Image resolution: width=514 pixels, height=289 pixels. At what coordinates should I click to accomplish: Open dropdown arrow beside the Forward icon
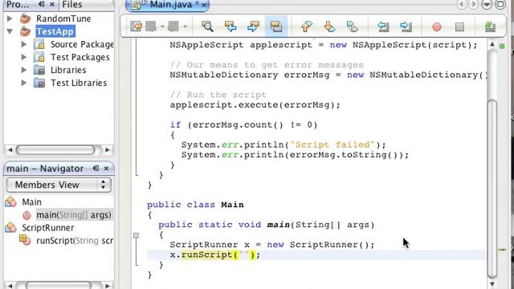(x=185, y=26)
